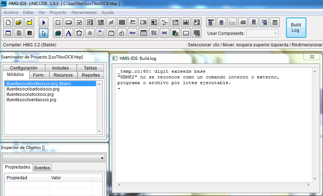The width and height of the screenshot is (323, 196).
Task: Click the New Project blank page icon
Action: [x=8, y=22]
